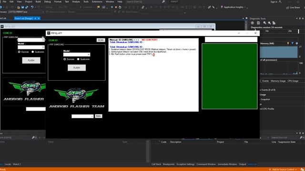Click the Zoom In icon in Diagnostic Tools
Image resolution: width=305 pixels, height=171 pixels.
pos(264,23)
